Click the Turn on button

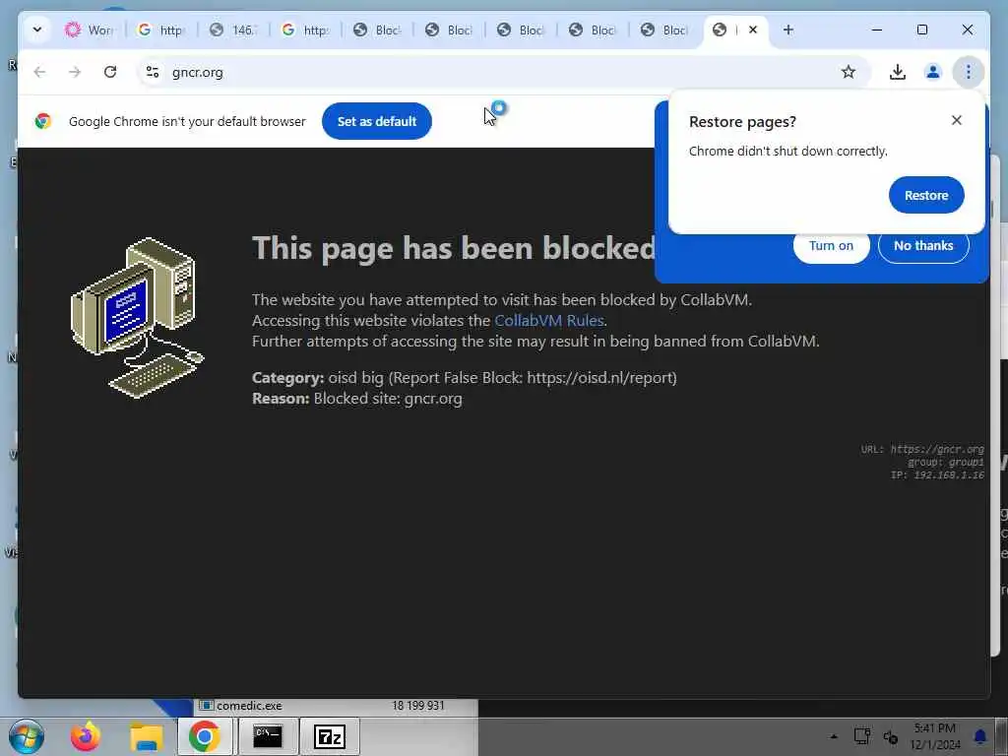(831, 246)
